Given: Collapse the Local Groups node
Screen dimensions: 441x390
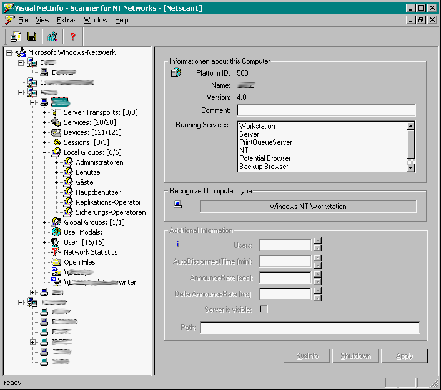Looking at the screenshot, I should (x=44, y=152).
